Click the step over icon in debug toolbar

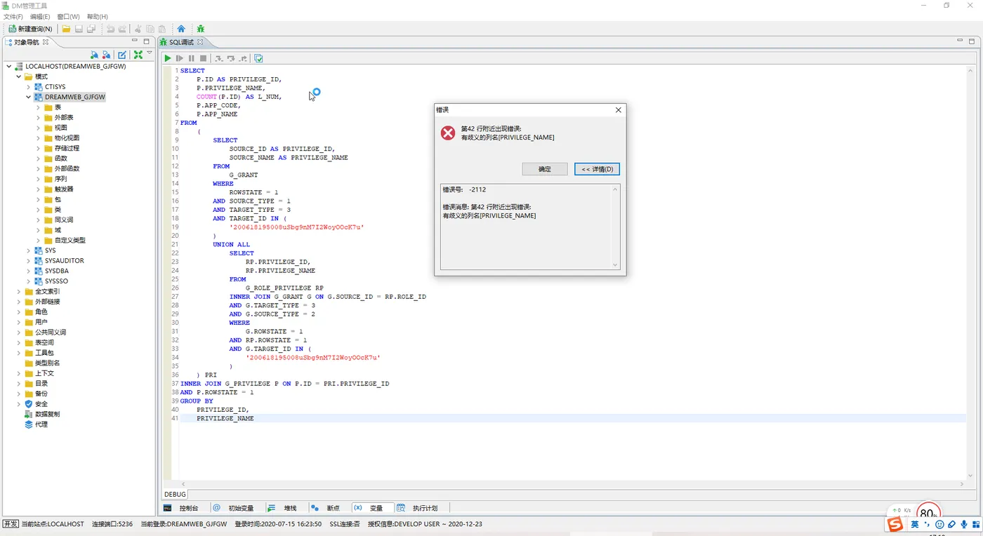[x=231, y=58]
